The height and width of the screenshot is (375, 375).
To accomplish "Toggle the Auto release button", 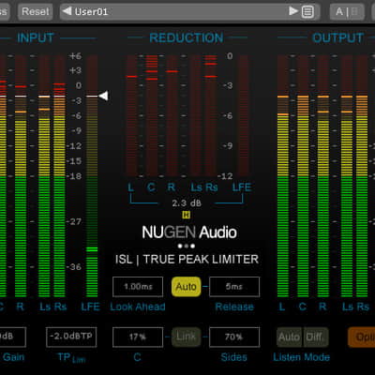I will (187, 287).
